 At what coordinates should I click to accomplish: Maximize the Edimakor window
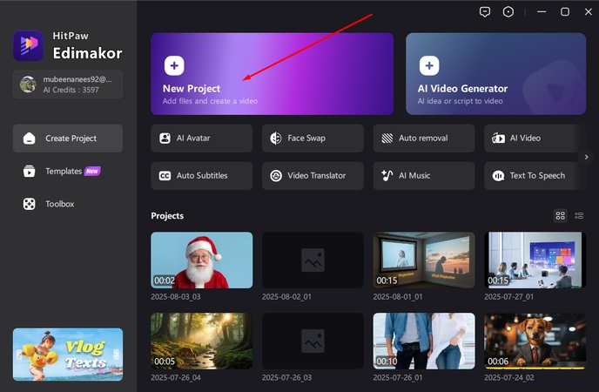click(x=565, y=12)
